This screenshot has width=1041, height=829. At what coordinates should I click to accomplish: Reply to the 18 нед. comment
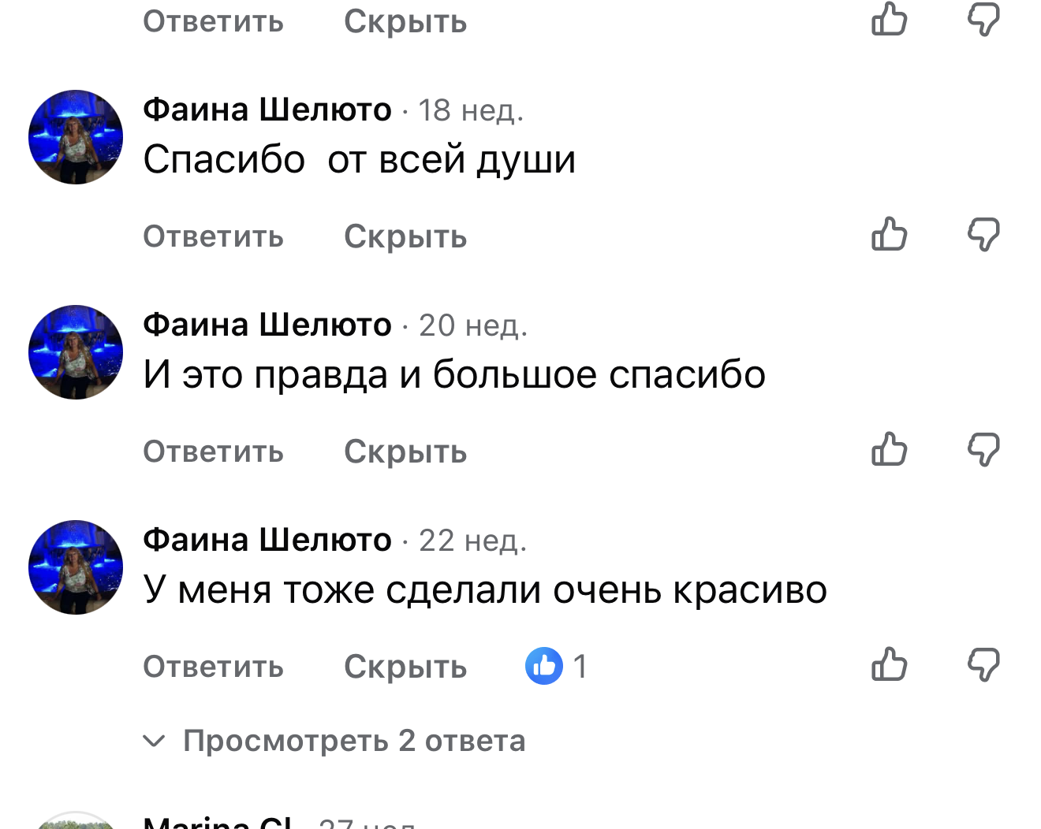[213, 236]
